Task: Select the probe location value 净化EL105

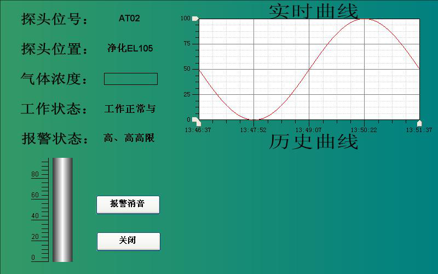Action: coord(130,49)
